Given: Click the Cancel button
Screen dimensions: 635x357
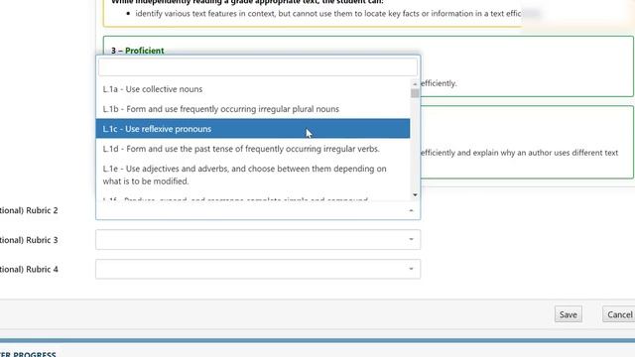Looking at the screenshot, I should [619, 314].
